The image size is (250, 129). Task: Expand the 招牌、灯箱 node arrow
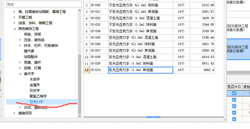click(x=20, y=68)
